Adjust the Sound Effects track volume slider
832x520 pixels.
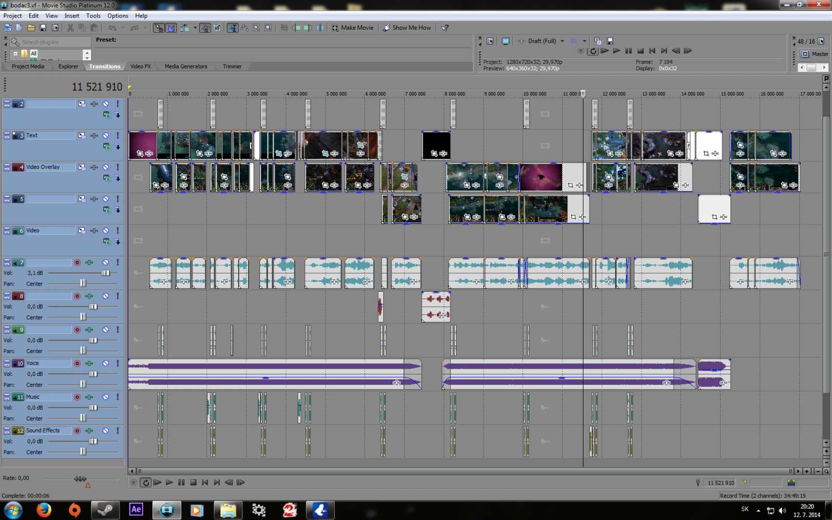tap(93, 441)
